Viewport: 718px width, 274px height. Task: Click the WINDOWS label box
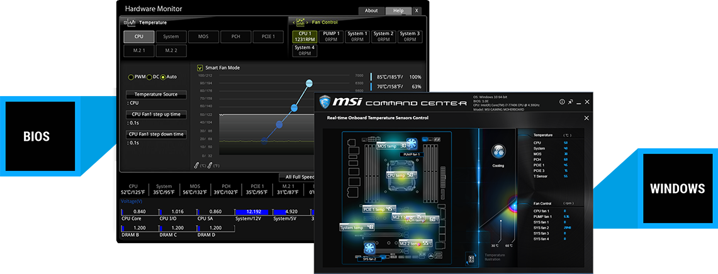[677, 188]
